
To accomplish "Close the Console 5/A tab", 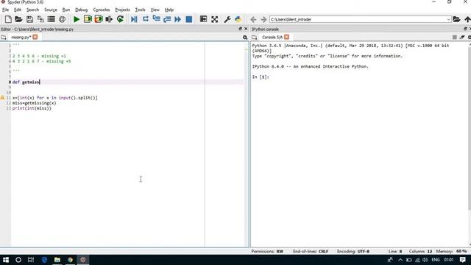I will 286,37.
